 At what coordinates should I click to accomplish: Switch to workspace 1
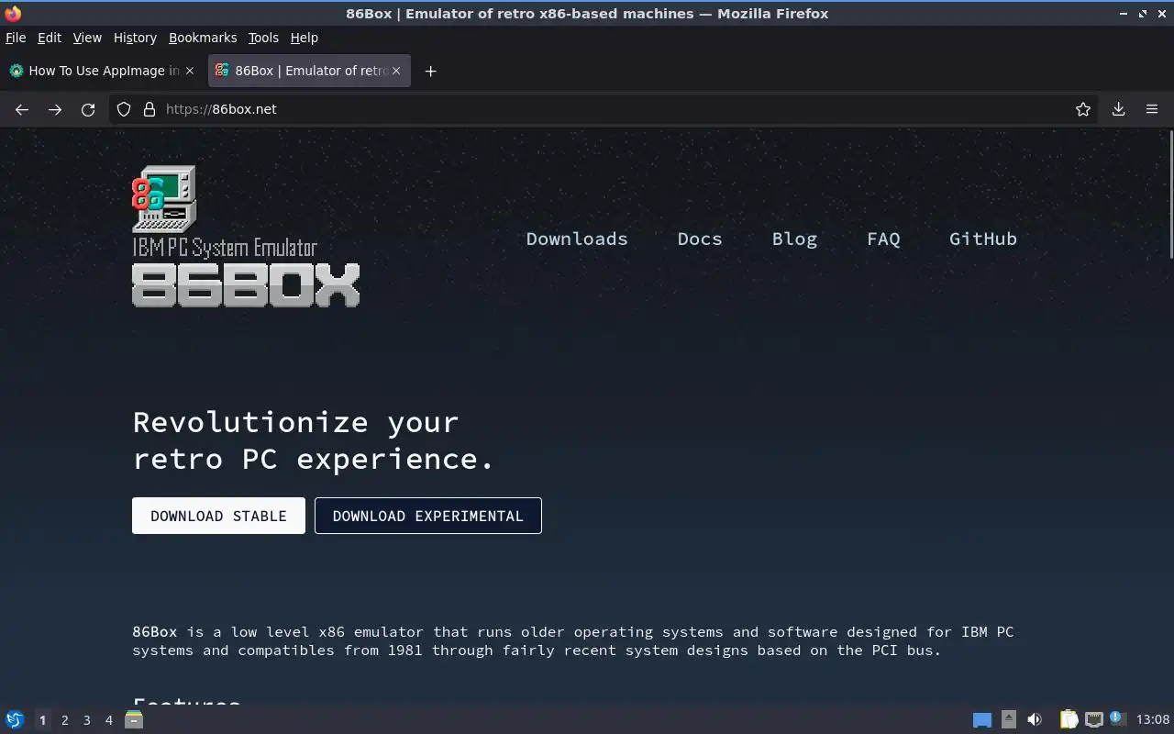(42, 720)
